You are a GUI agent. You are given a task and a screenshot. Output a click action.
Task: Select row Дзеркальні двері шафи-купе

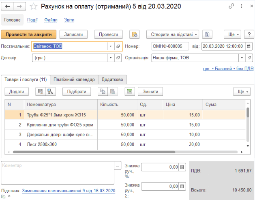(x=125, y=135)
